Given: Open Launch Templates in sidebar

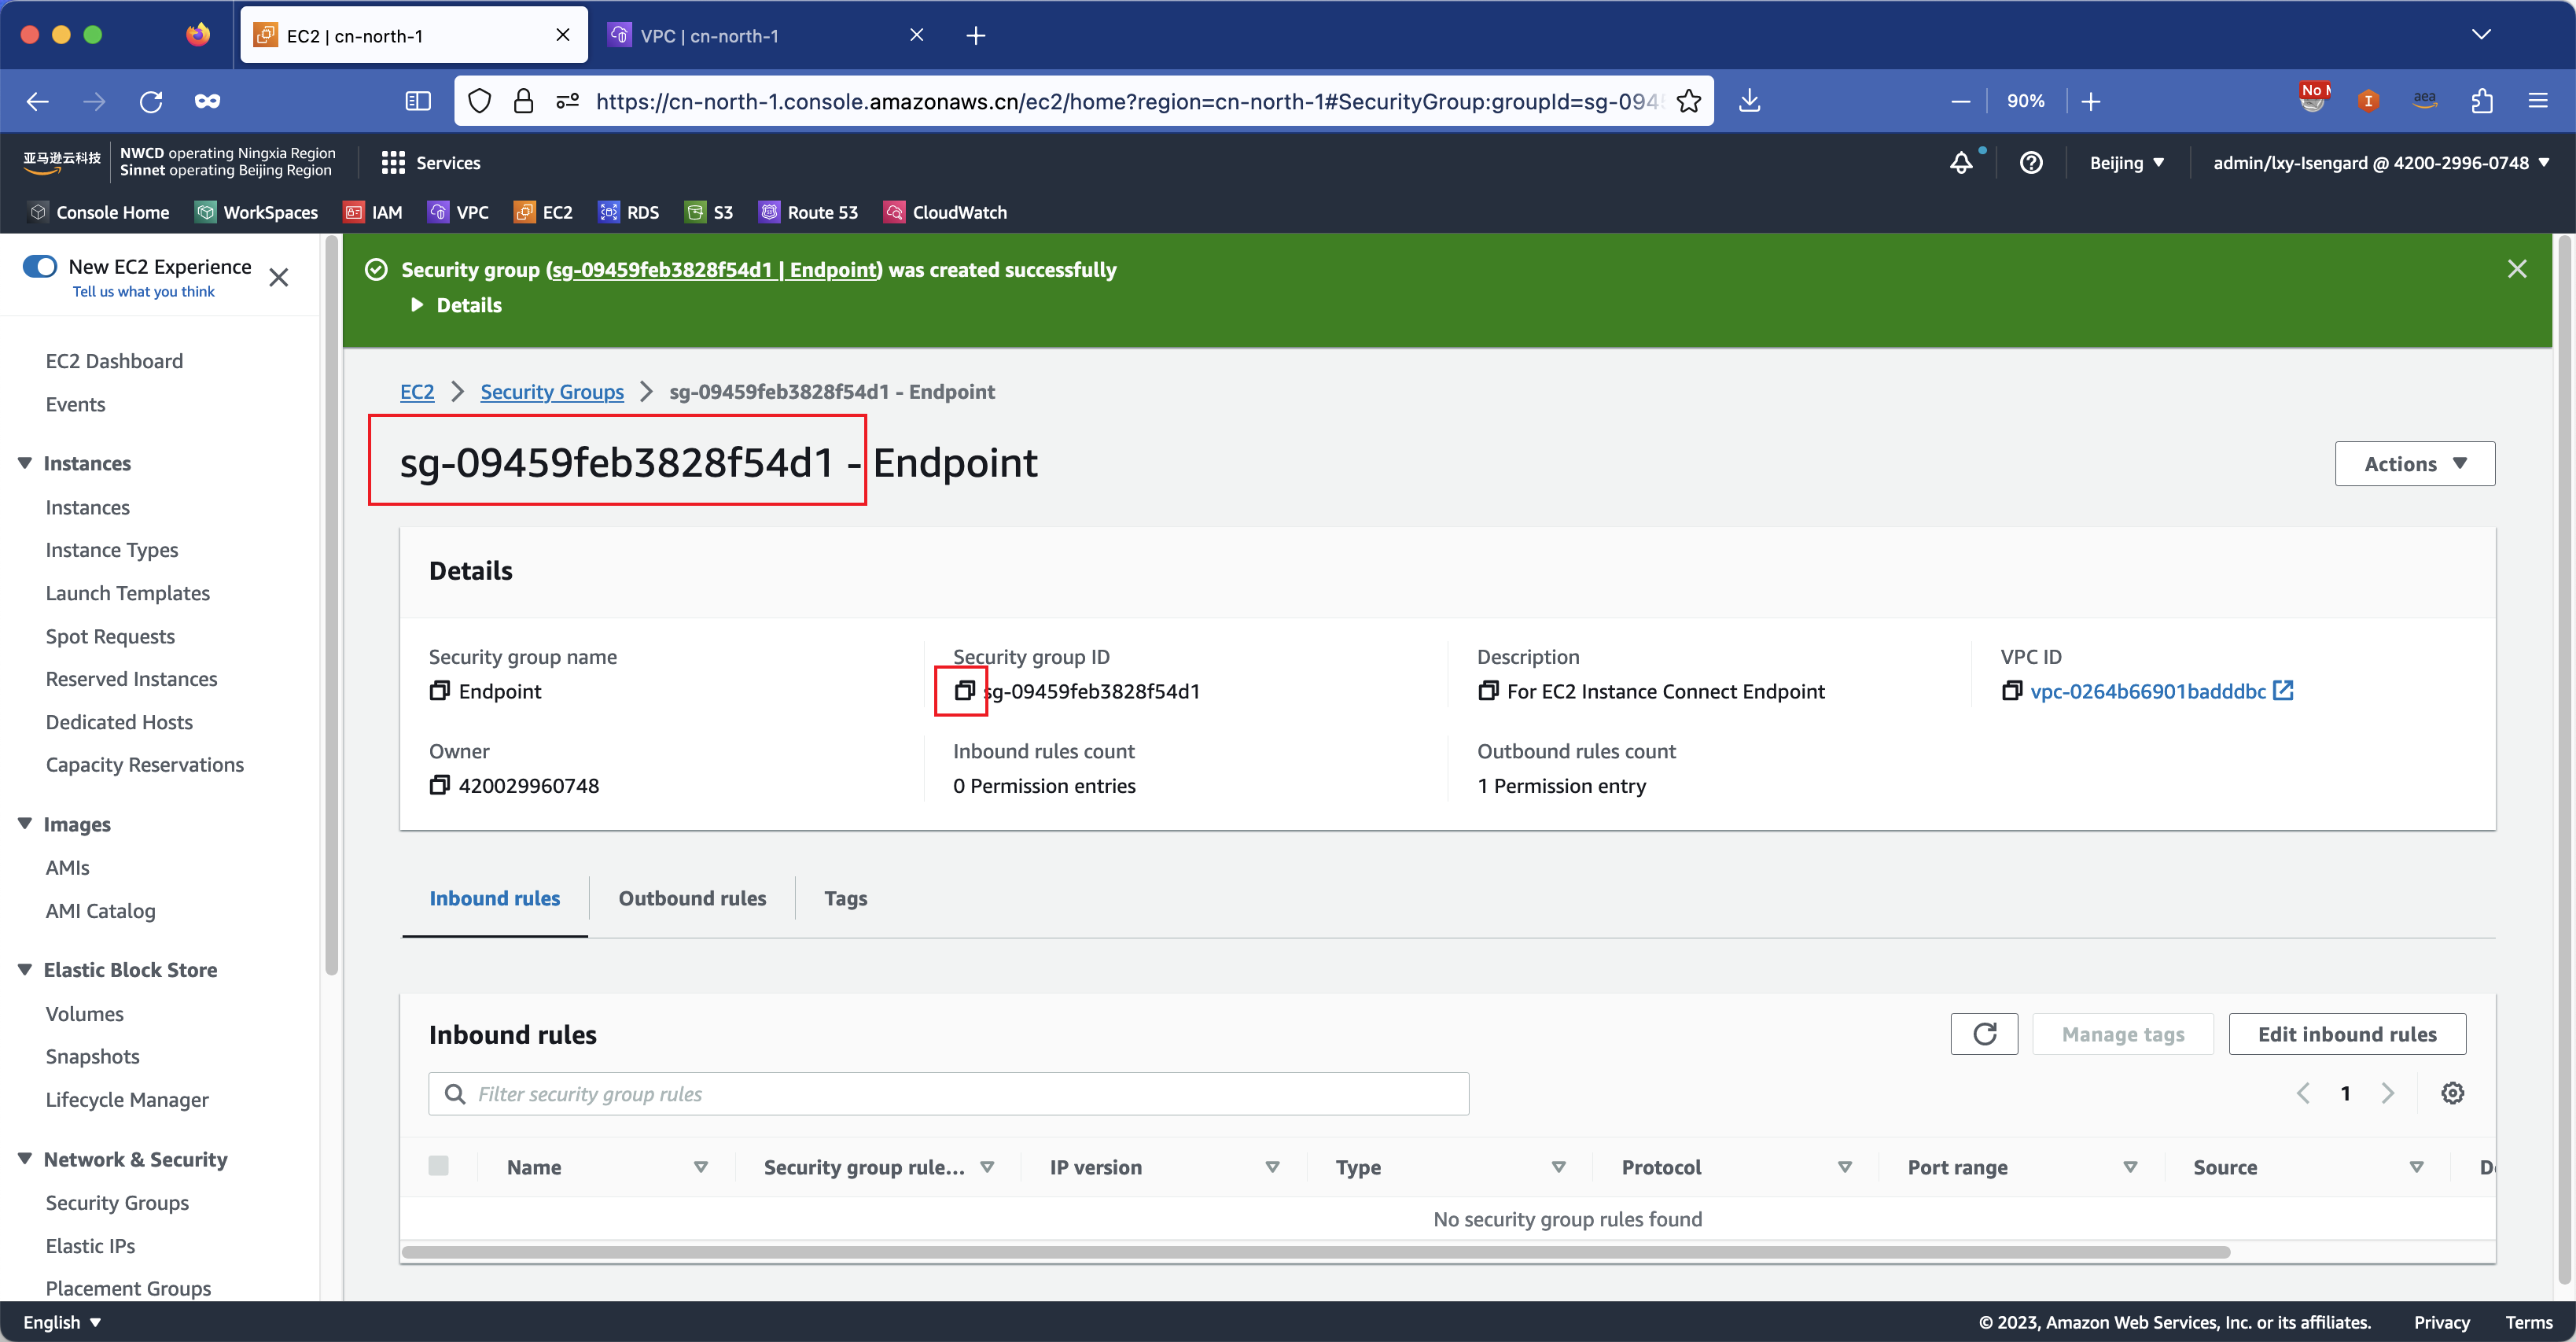Looking at the screenshot, I should tap(127, 592).
